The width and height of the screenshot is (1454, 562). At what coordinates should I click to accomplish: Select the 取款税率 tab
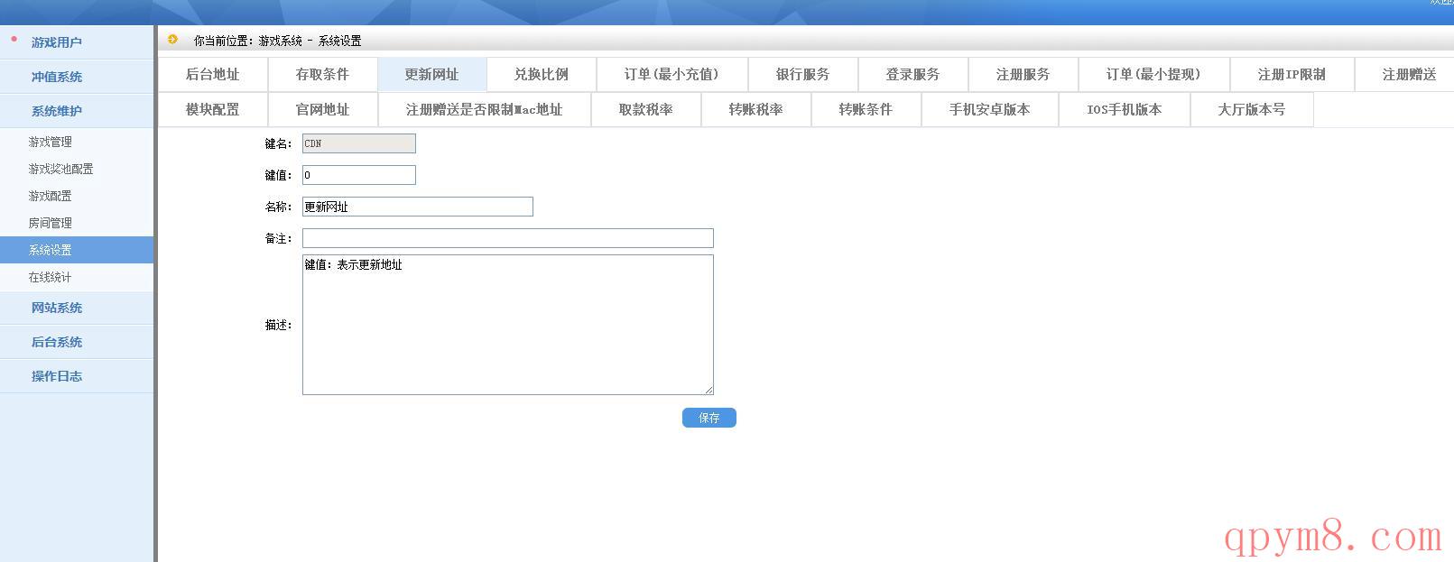tap(646, 110)
